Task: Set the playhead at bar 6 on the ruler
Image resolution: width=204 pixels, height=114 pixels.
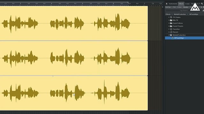Action: click(x=113, y=4)
